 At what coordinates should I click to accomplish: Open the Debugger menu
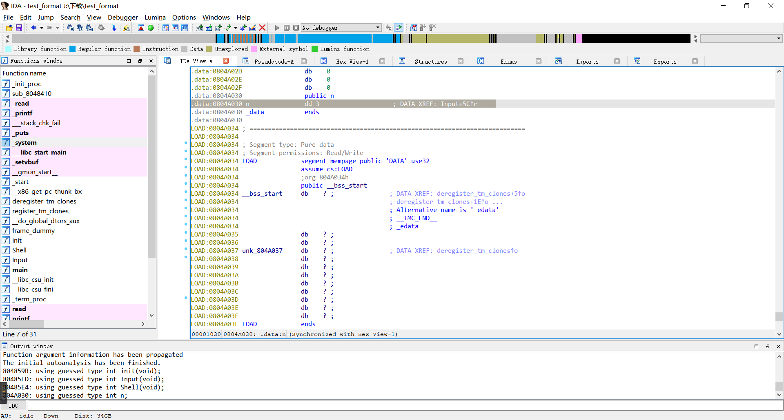click(x=122, y=17)
